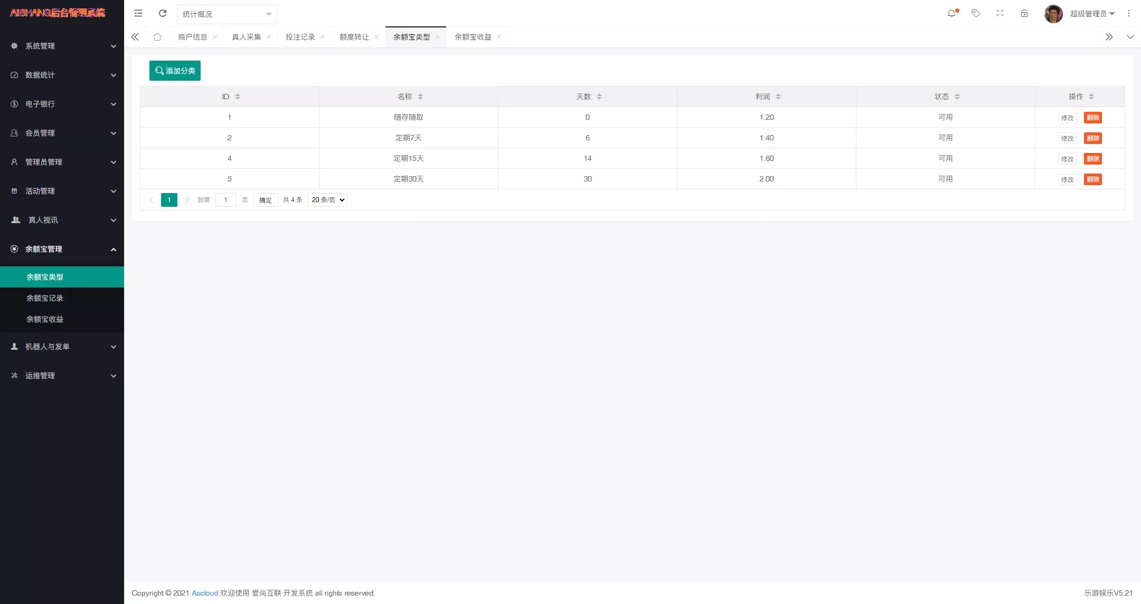The width and height of the screenshot is (1141, 604).
Task: Click the ID column sort arrows
Action: coord(238,97)
